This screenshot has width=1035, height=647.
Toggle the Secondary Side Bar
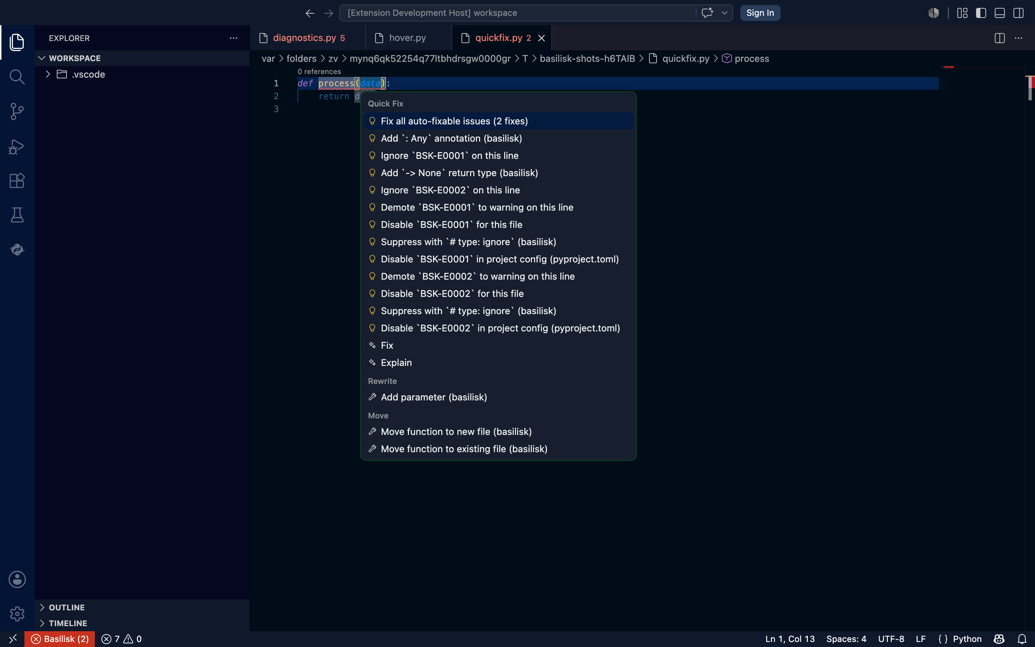pyautogui.click(x=1018, y=13)
